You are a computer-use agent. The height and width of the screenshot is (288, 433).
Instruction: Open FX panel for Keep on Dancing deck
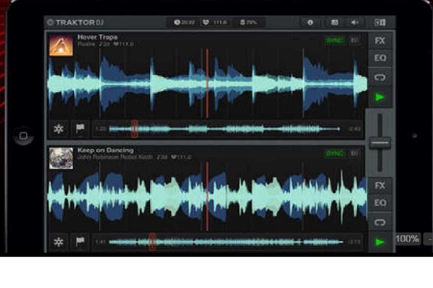click(x=380, y=186)
